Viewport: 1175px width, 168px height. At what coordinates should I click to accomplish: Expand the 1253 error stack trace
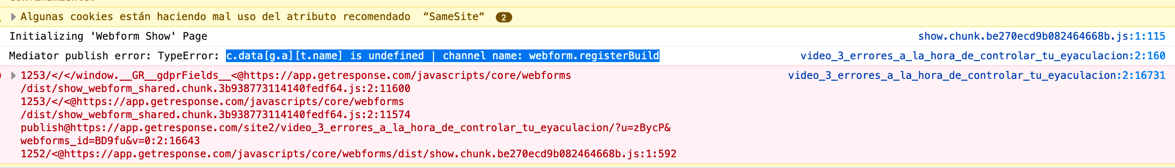coord(14,76)
